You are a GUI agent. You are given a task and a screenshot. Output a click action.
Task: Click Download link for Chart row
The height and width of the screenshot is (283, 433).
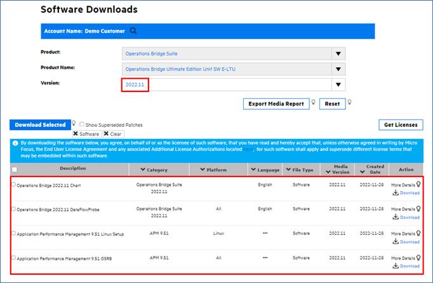coord(410,193)
